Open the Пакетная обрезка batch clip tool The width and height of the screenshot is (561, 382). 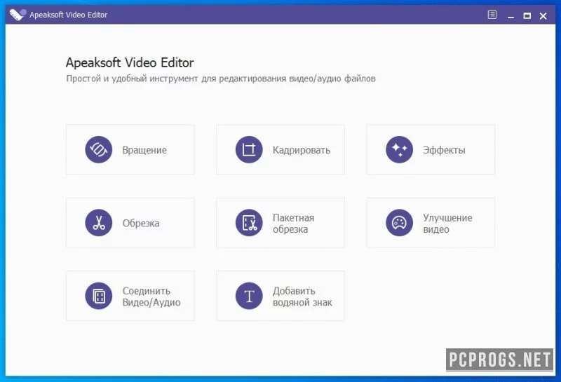pos(280,222)
